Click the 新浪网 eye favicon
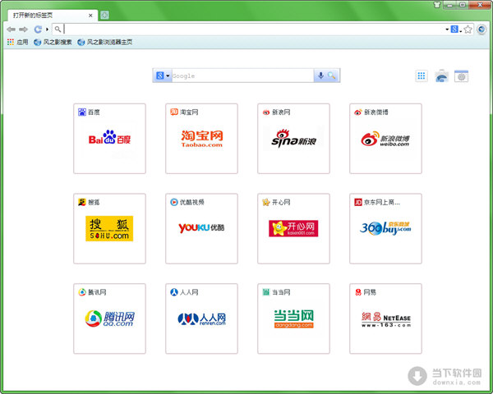This screenshot has width=493, height=394. (266, 112)
